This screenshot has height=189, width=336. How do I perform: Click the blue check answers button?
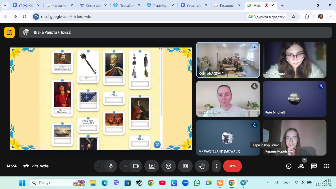pyautogui.click(x=157, y=144)
